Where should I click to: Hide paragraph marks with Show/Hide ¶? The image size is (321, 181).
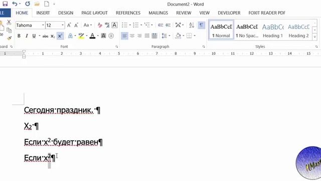click(x=202, y=25)
